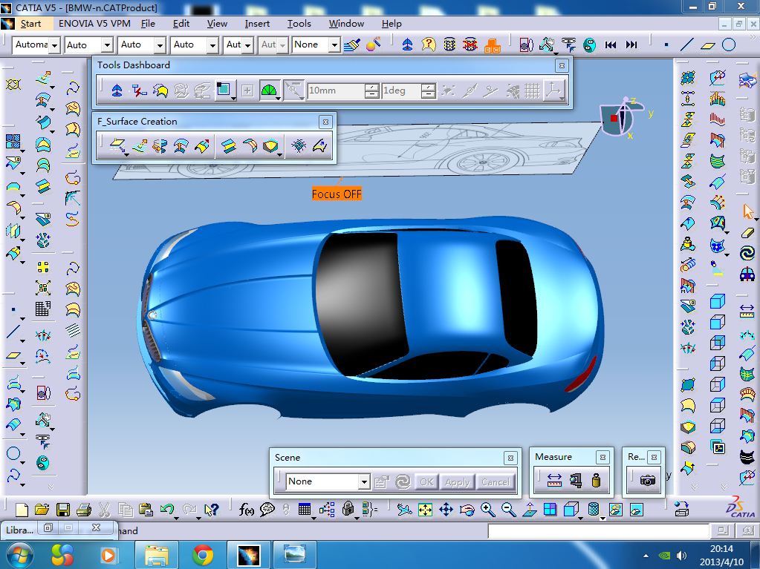760x569 pixels.
Task: Click Measure Between in Measure panel
Action: (554, 481)
